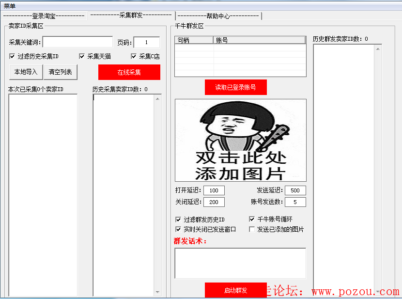Click the 双击此处添加图片 image placeholder
Screen dimensions: 402x299
coord(241,140)
